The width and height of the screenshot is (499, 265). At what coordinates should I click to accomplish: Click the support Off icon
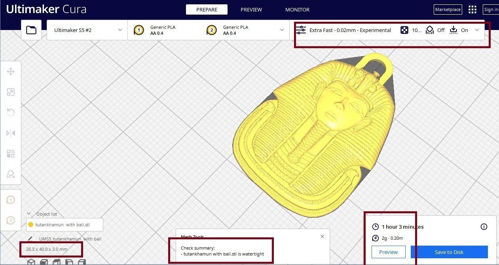click(430, 30)
